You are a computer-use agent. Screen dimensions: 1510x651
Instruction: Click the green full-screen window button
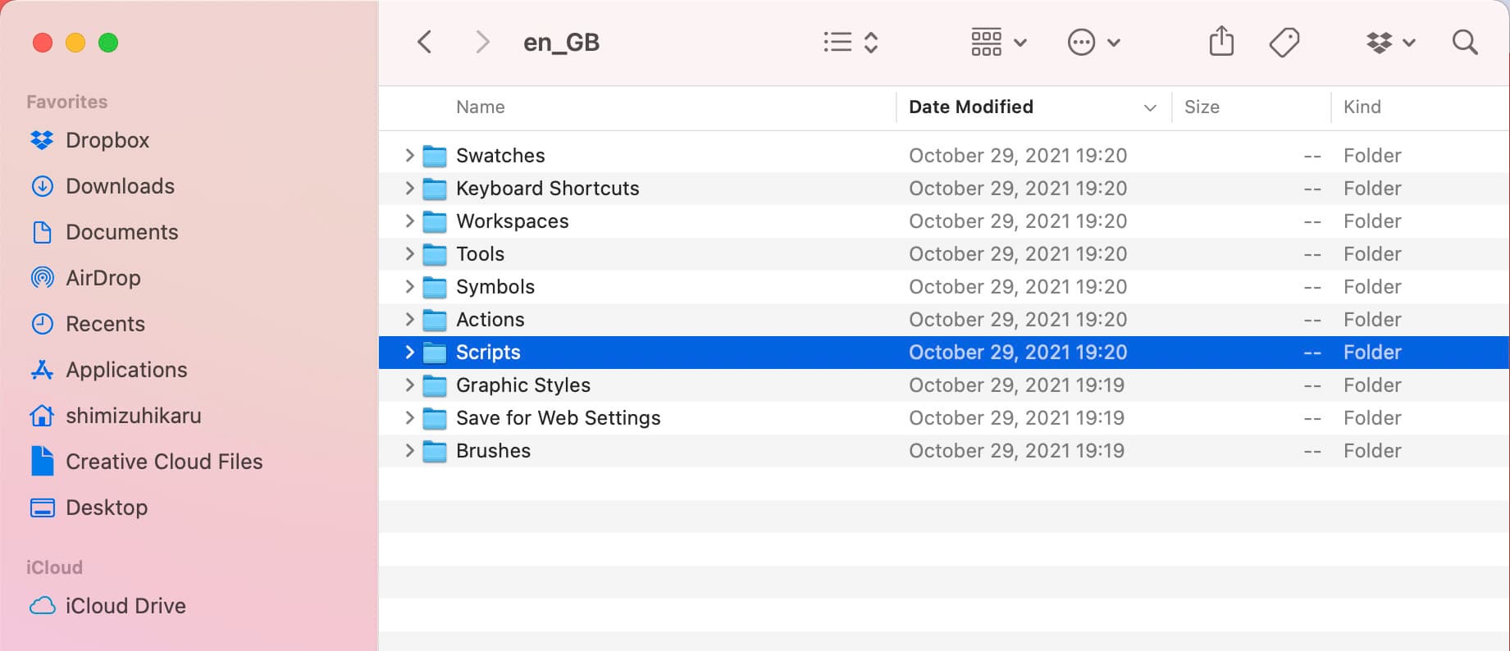(108, 43)
